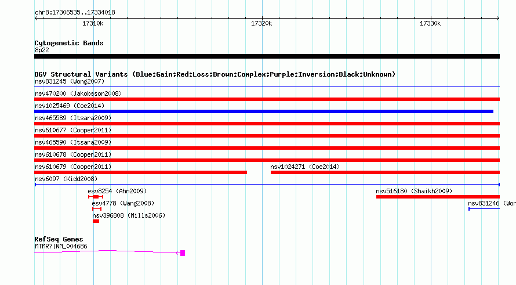This screenshot has width=516, height=285.
Task: Click the blue gain bar of nsv1025469
Action: (x=264, y=111)
